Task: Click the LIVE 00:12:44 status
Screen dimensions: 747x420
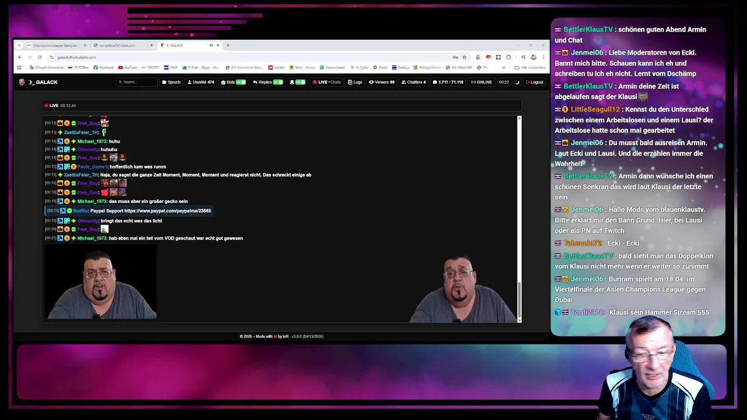Action: coord(60,106)
